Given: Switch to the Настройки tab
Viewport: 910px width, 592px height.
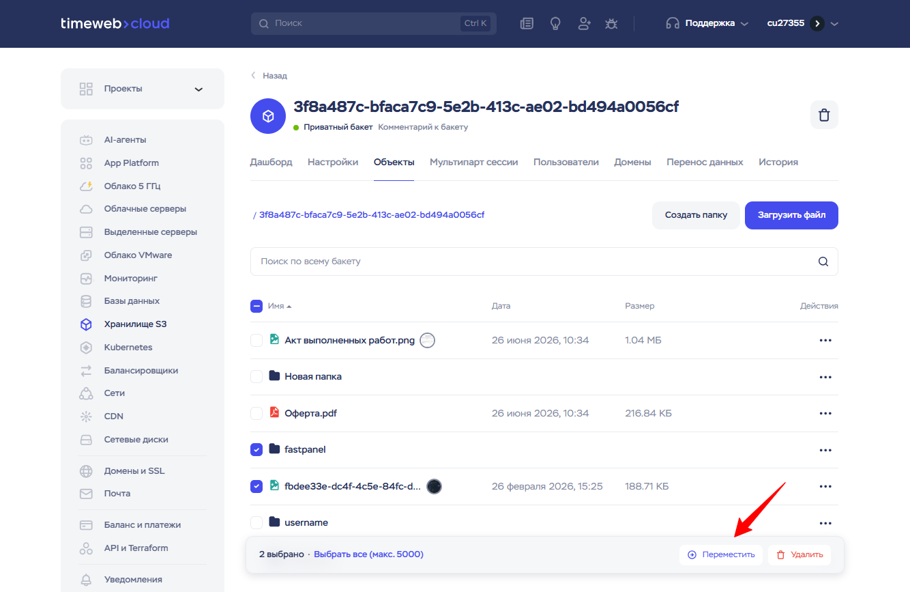Looking at the screenshot, I should (333, 163).
